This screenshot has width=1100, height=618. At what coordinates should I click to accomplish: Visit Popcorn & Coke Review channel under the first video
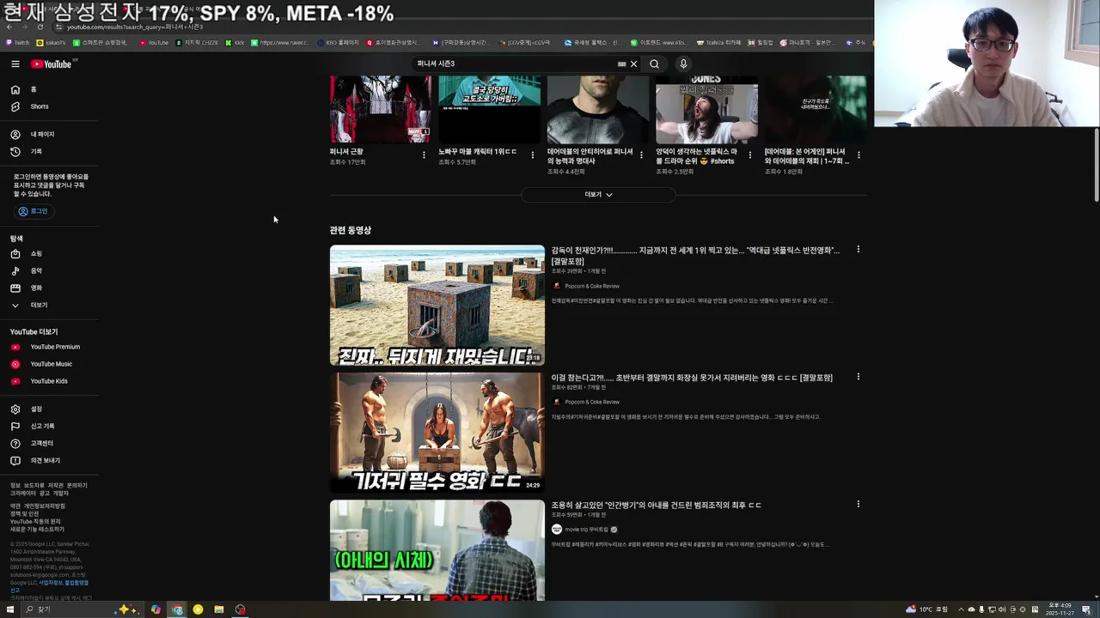pyautogui.click(x=591, y=286)
